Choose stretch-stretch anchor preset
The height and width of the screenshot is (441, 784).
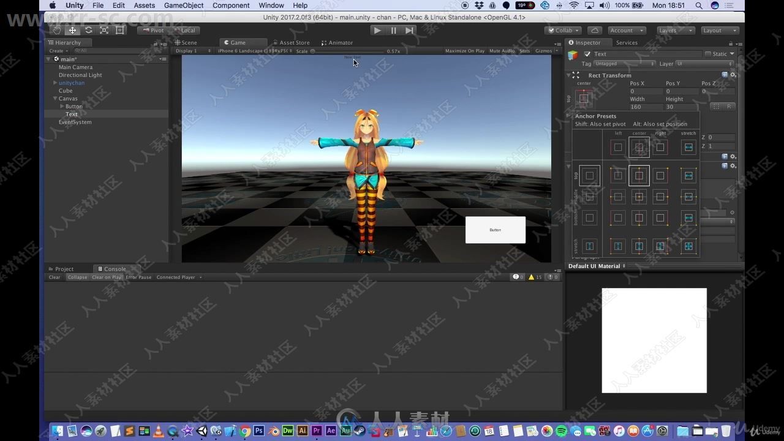point(688,246)
